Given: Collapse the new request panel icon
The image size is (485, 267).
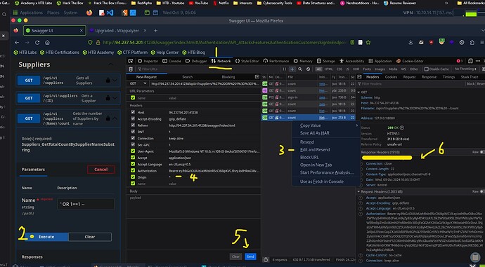Looking at the screenshot, I should click(257, 77).
